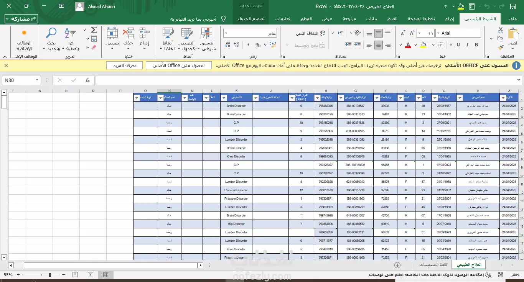Click the Increase Decimal icon
The height and width of the screenshot is (282, 524).
tap(237, 45)
